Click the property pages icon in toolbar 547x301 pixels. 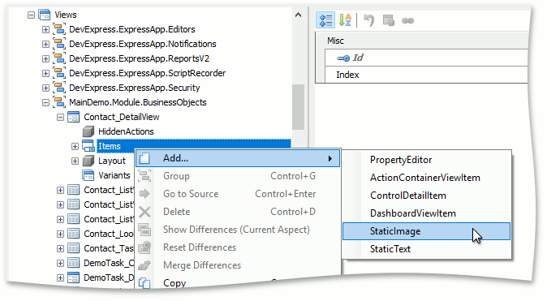point(388,20)
